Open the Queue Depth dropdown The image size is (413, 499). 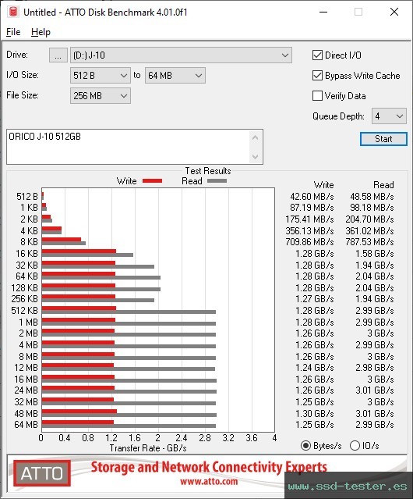(x=389, y=116)
